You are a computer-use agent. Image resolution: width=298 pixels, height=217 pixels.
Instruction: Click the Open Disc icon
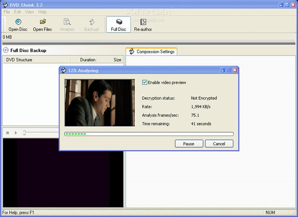(x=18, y=25)
